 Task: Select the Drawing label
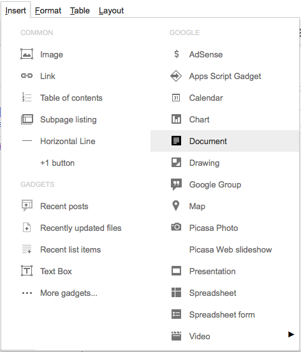tap(204, 163)
